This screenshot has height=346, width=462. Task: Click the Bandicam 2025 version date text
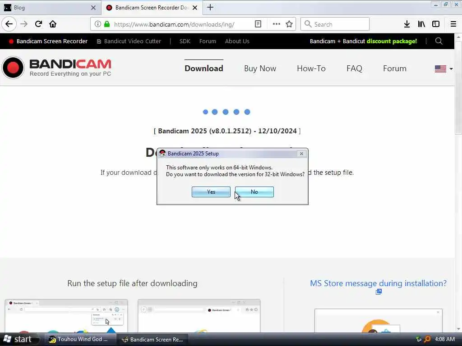tap(227, 131)
